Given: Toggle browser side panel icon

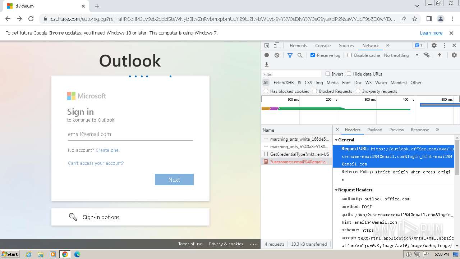Looking at the screenshot, I should pos(429,19).
